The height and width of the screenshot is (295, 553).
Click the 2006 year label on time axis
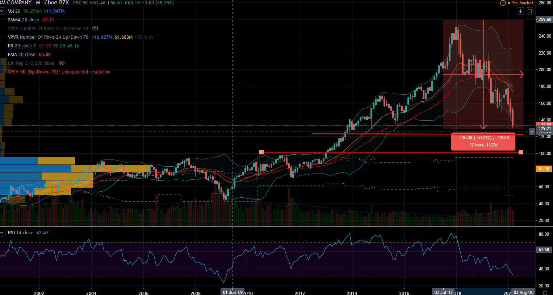[x=143, y=293]
